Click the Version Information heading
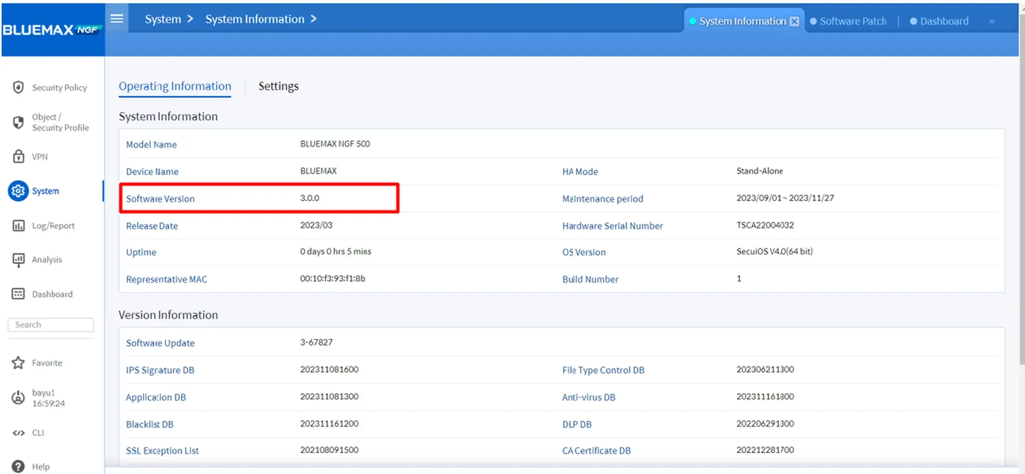1025x474 pixels. (x=168, y=315)
